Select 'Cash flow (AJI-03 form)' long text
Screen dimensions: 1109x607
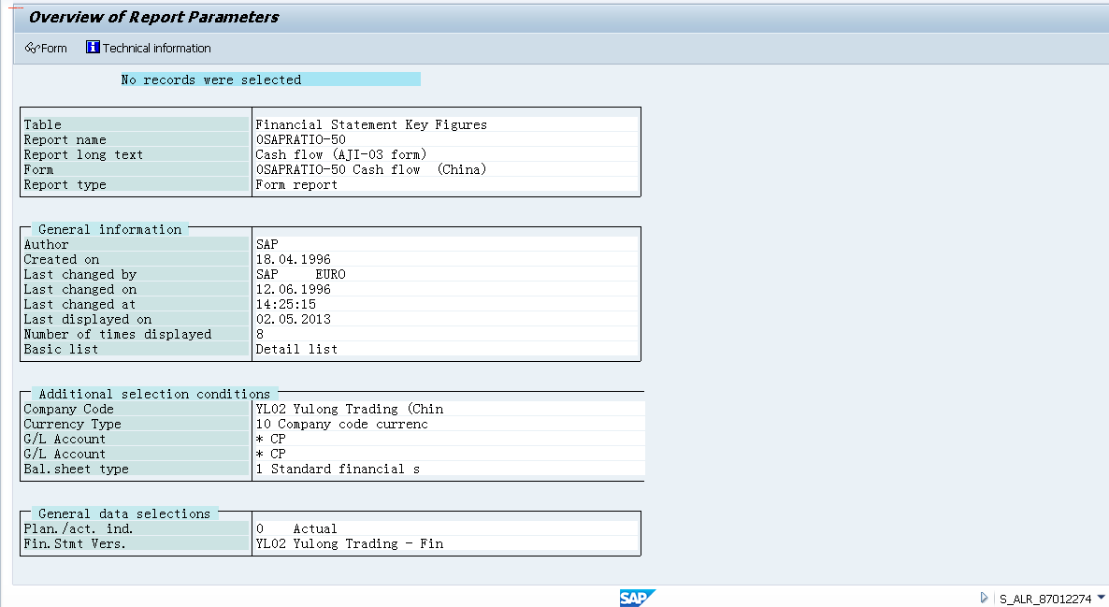pyautogui.click(x=341, y=154)
